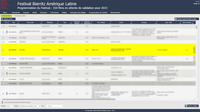200x112 pixels.
Task: Open details magnifier in the yellow highlighted row
Action: [3, 50]
